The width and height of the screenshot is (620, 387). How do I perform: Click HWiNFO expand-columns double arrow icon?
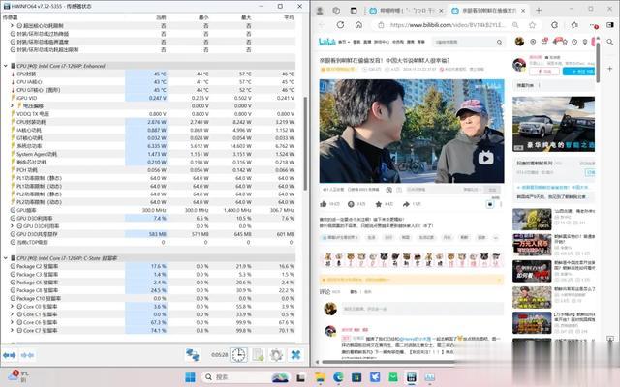9,355
